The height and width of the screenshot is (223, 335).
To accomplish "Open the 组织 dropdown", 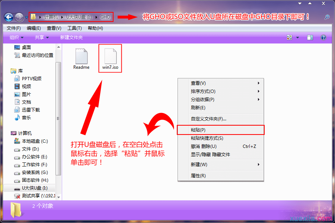I will (x=16, y=37).
